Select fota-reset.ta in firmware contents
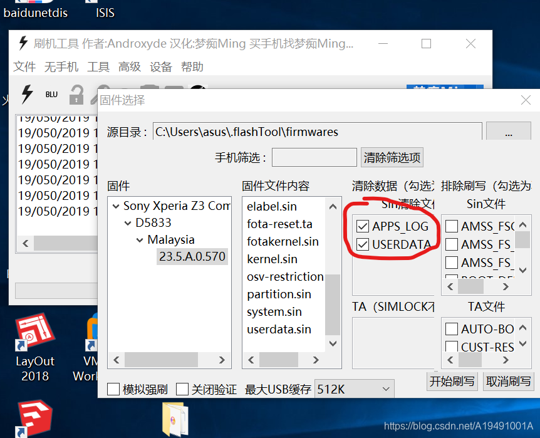540x438 pixels. 279,224
